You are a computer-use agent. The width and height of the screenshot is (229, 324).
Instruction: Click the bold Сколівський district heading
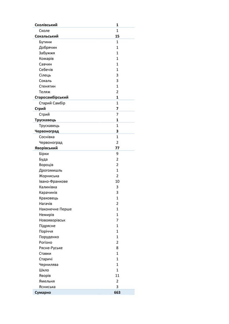click(46, 25)
